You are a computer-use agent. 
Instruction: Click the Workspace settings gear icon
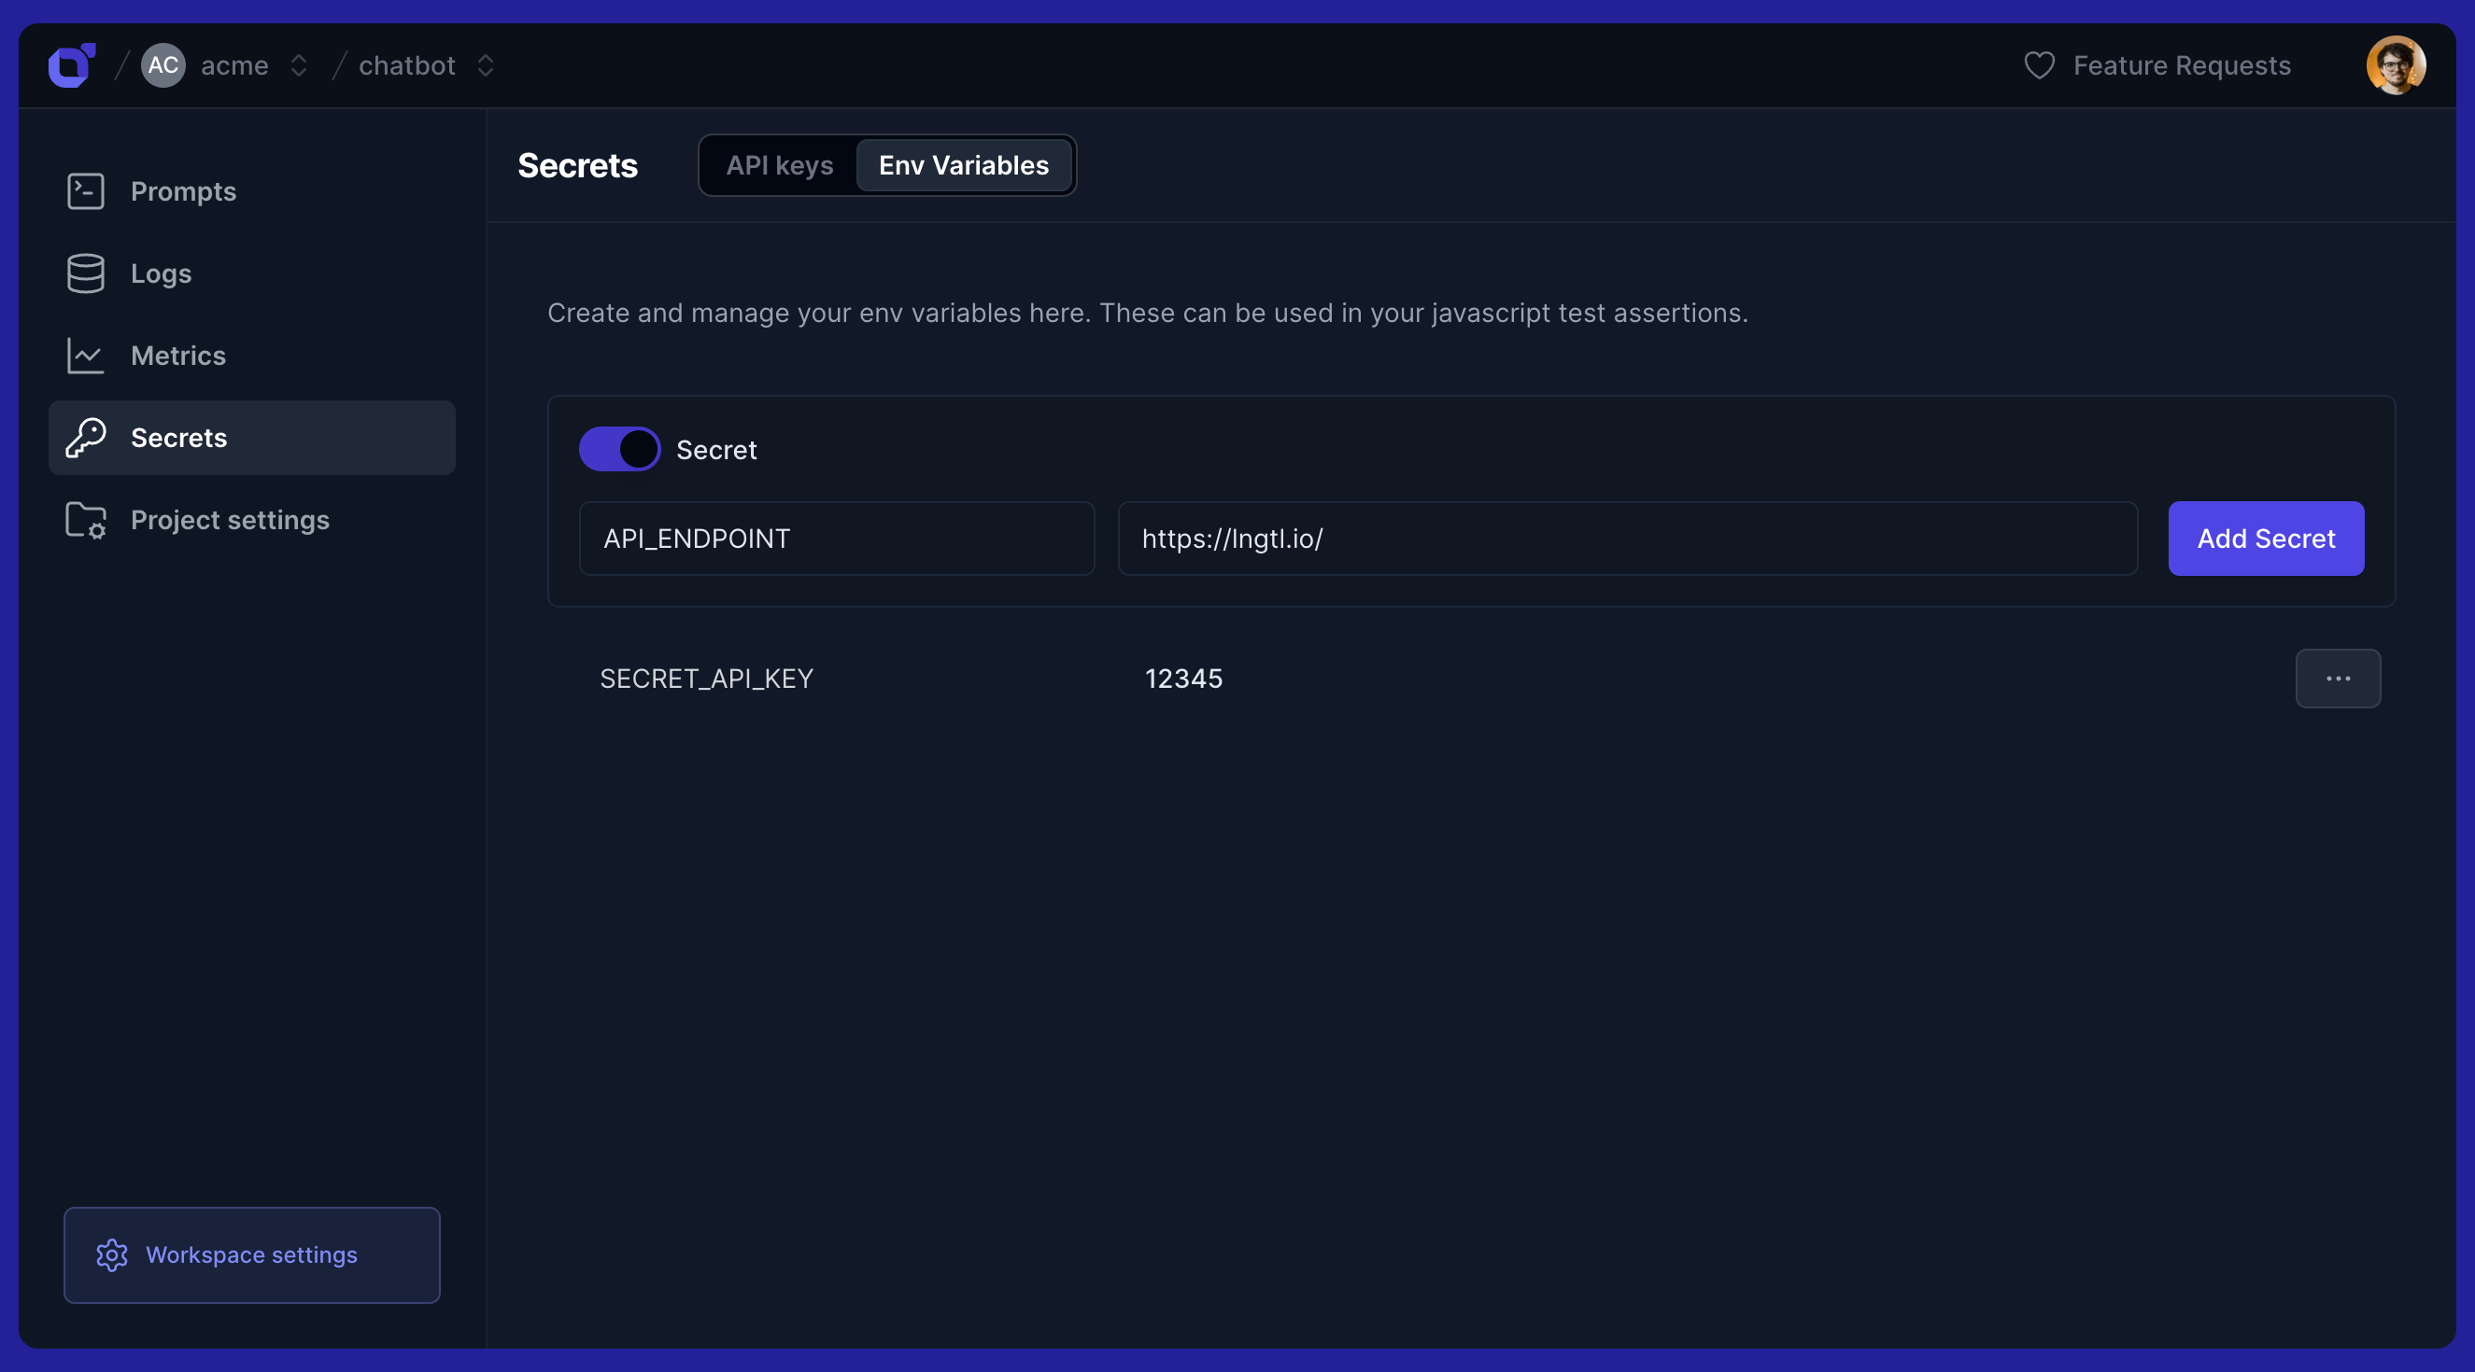[x=112, y=1254]
